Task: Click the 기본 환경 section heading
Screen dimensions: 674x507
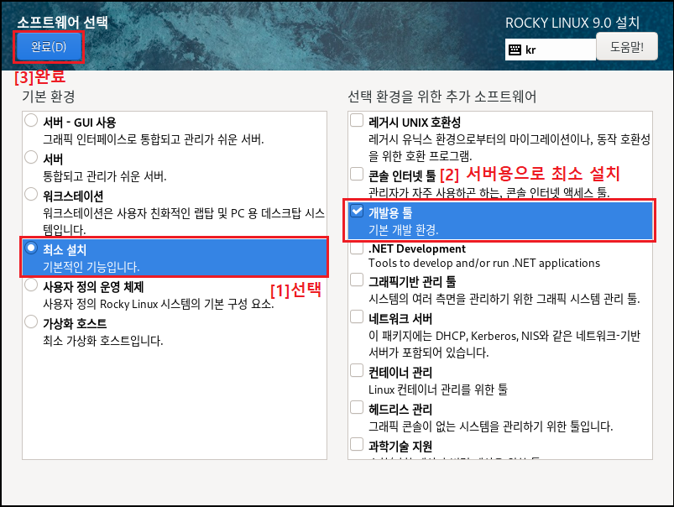Action: coord(49,97)
